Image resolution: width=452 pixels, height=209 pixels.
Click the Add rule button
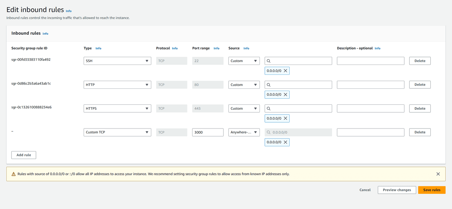coord(24,155)
